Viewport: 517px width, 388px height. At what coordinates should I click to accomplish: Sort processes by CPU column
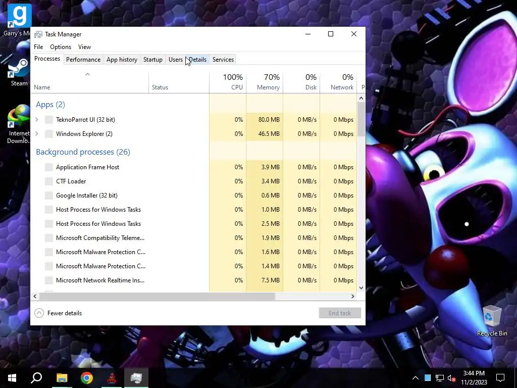(x=228, y=82)
